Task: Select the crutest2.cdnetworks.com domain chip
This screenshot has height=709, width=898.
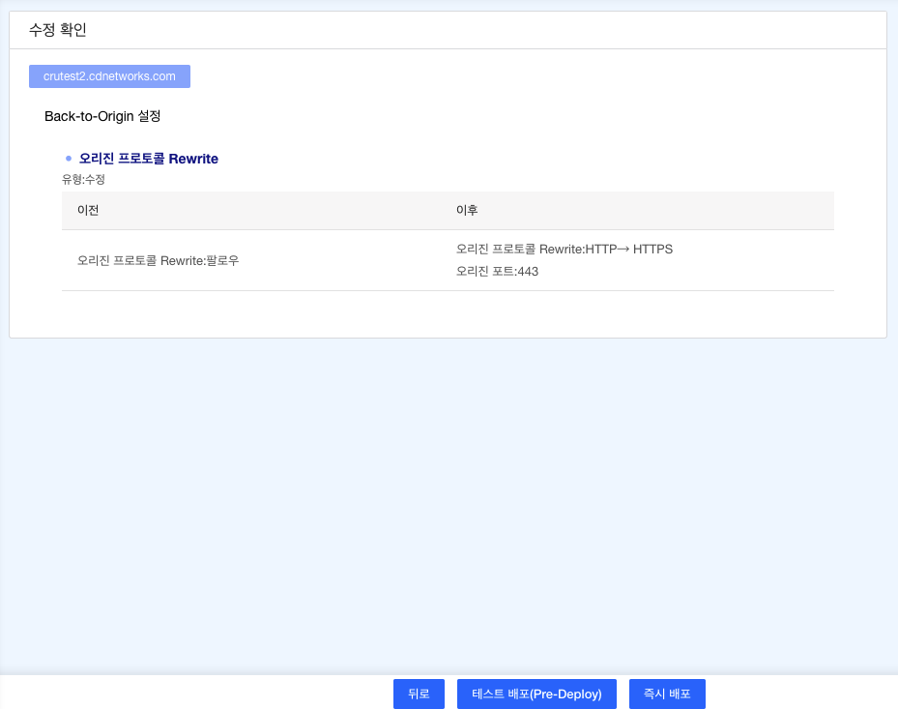Action: tap(109, 75)
